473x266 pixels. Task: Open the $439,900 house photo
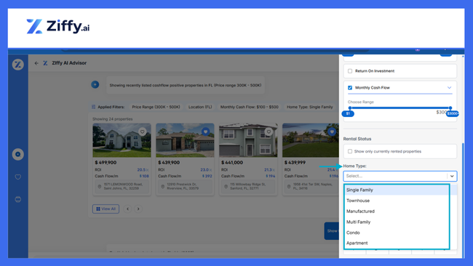coord(185,140)
